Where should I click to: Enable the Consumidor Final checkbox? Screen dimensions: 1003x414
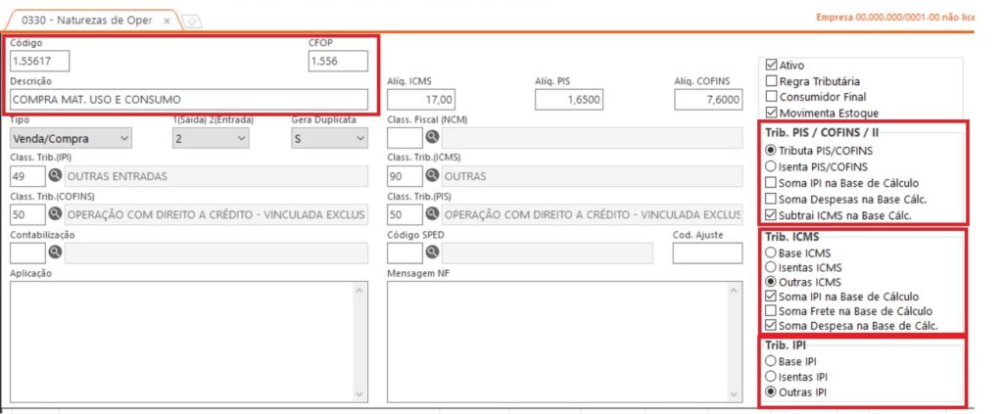pyautogui.click(x=771, y=97)
